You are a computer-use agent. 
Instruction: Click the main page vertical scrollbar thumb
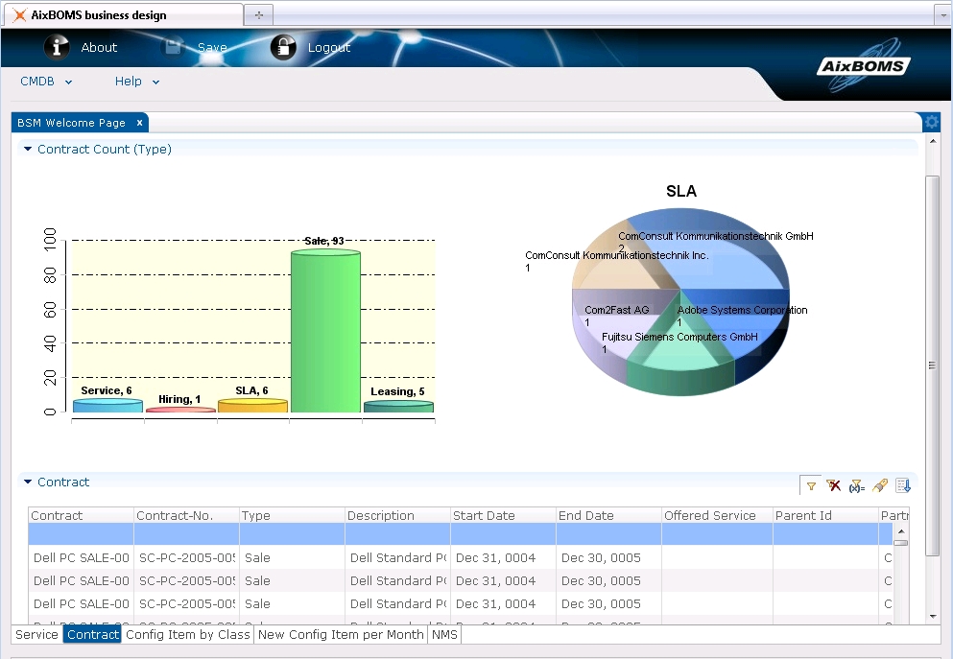[x=932, y=365]
